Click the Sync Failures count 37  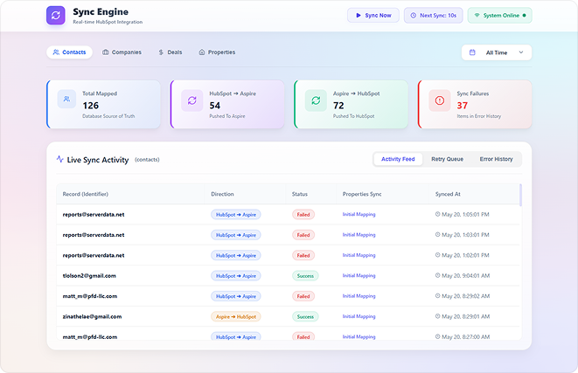click(x=463, y=106)
